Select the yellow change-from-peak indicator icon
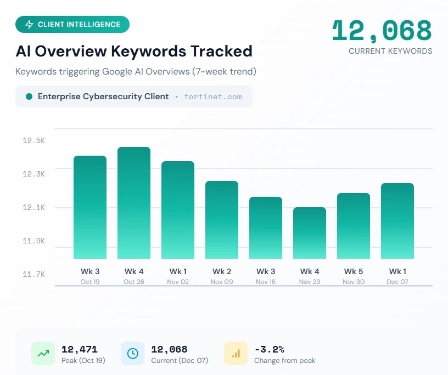 point(236,353)
